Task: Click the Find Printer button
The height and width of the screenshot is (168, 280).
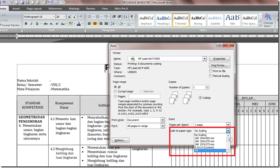Action: click(220, 65)
